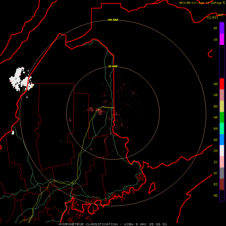
Task: Click the RA legend label
Action: [215, 129]
